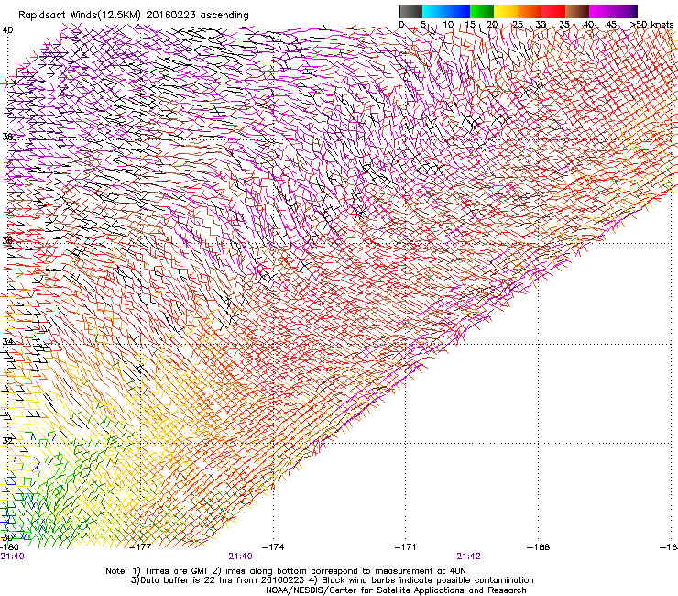Click the '-177' longitude axis label
Image resolution: width=678 pixels, height=596 pixels.
click(x=141, y=546)
